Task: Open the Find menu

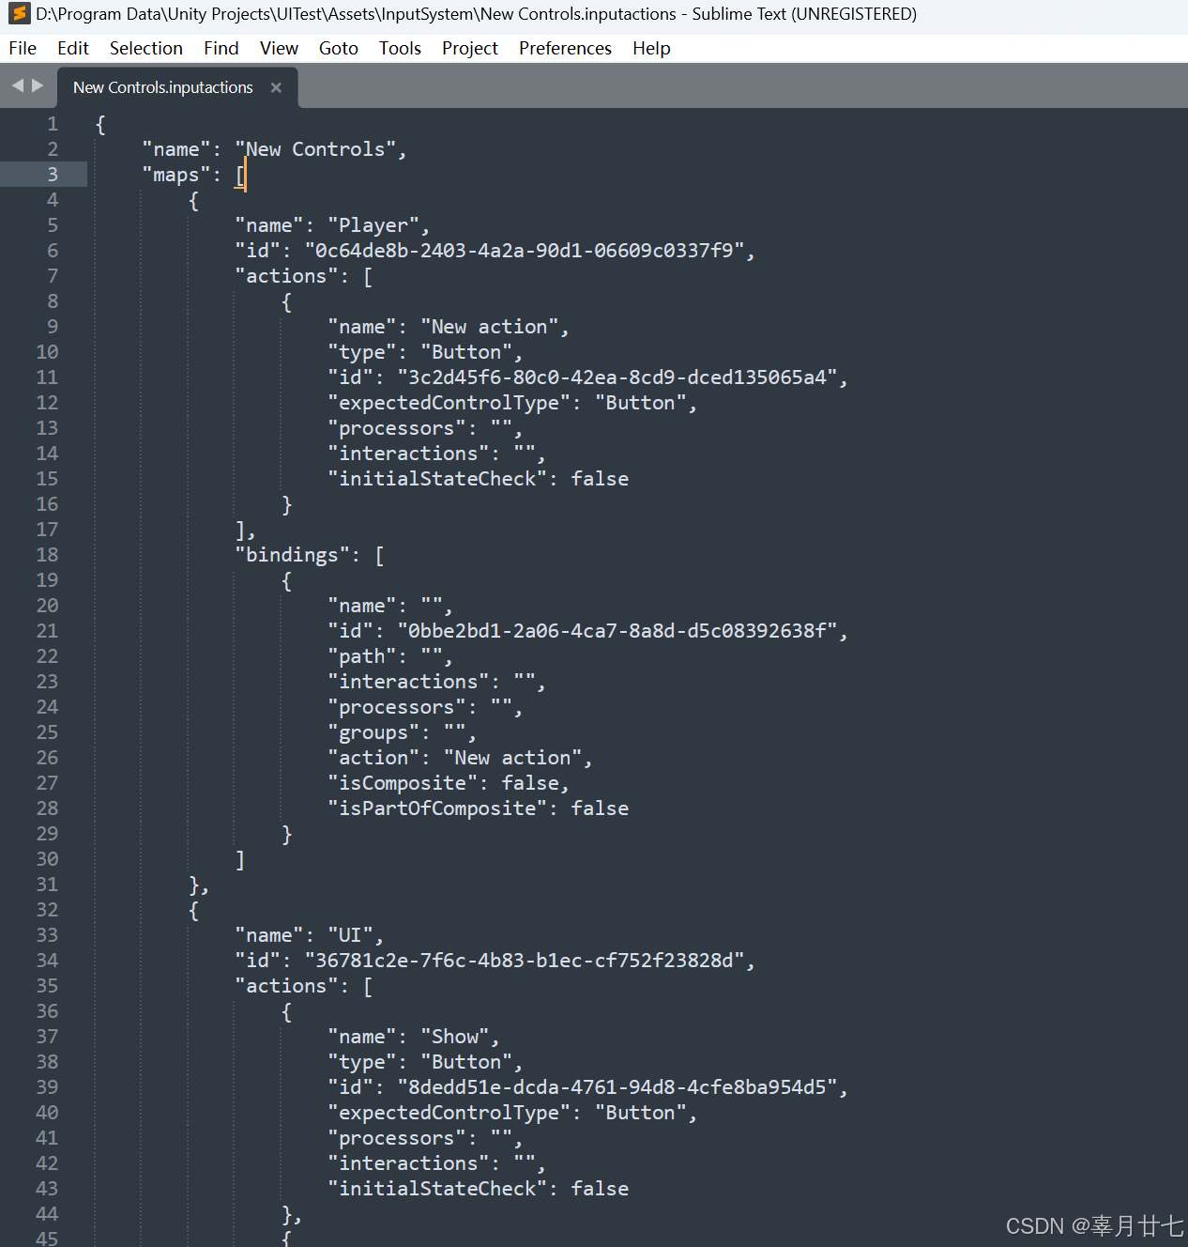Action: coord(221,48)
